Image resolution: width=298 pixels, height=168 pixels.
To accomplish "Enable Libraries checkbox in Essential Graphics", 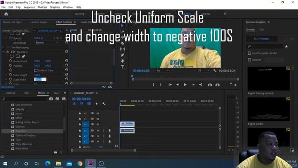I will pyautogui.click(x=250, y=60).
